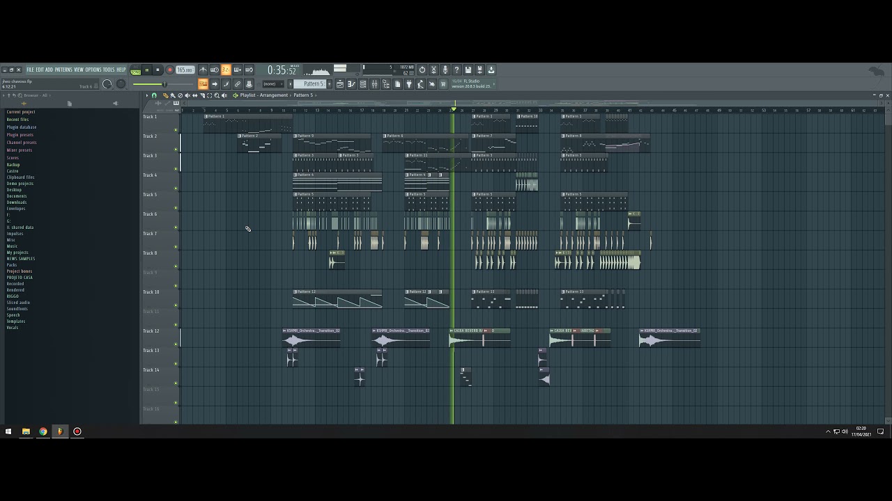Open the Recent files browser entry

[18, 120]
